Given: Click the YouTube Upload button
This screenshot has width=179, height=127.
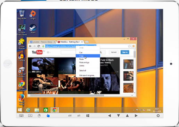Looking at the screenshot, I should (114, 52).
